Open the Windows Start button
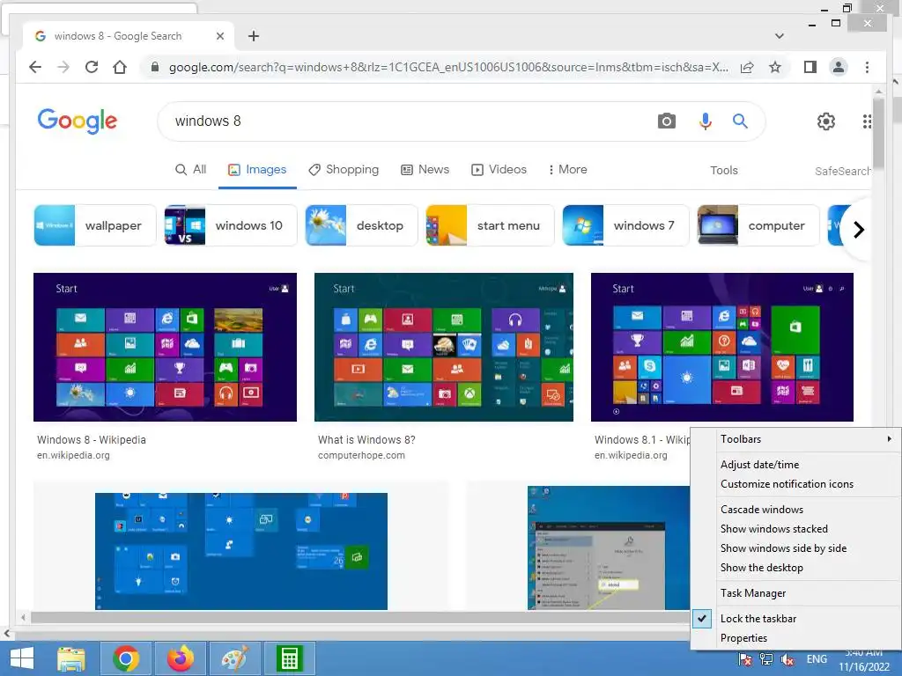Viewport: 902px width, 676px height. [x=22, y=658]
